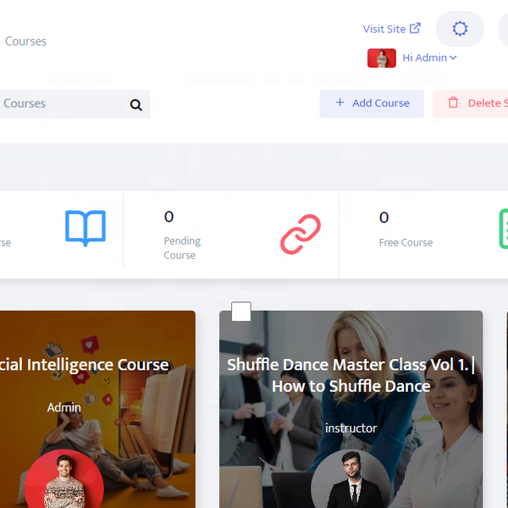Image resolution: width=508 pixels, height=508 pixels.
Task: Select the Free Course statistic
Action: click(x=406, y=242)
